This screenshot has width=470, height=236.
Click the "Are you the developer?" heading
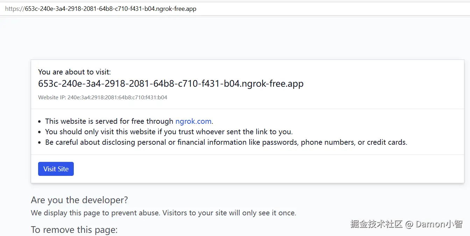79,200
